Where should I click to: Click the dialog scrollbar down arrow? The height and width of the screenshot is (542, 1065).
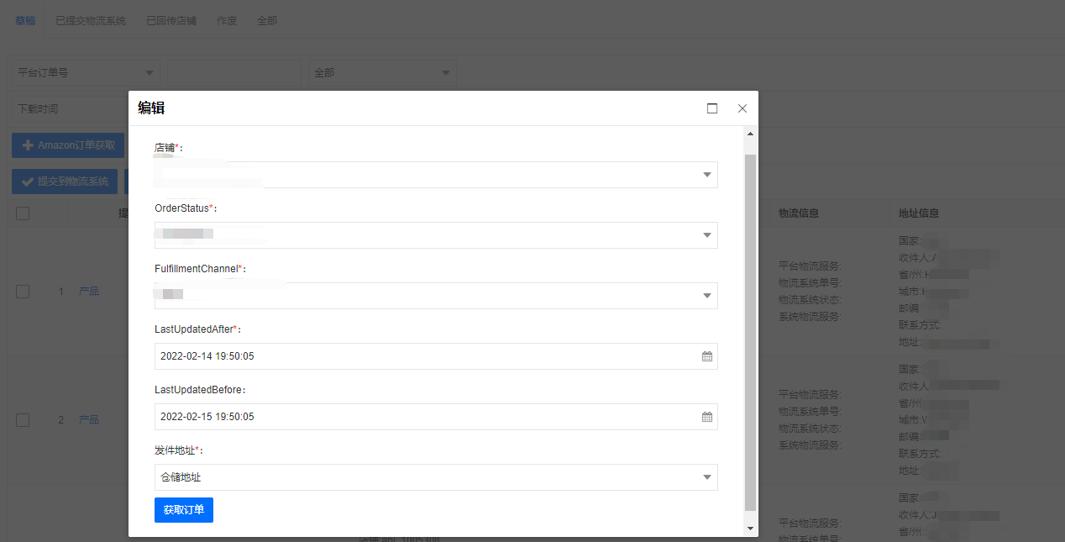click(751, 529)
